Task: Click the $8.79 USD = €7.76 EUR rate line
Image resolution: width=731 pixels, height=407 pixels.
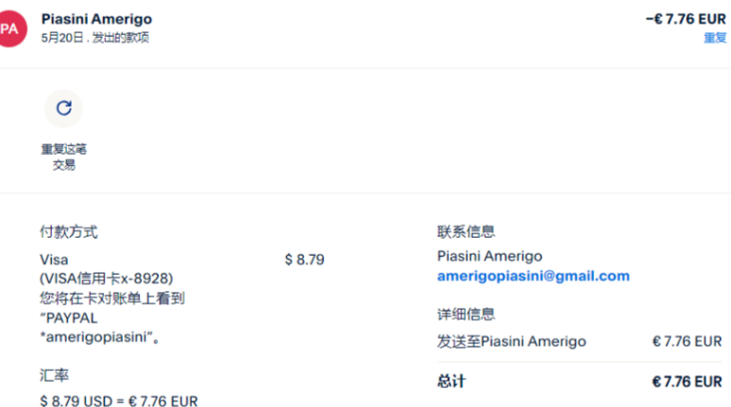Action: (x=118, y=400)
